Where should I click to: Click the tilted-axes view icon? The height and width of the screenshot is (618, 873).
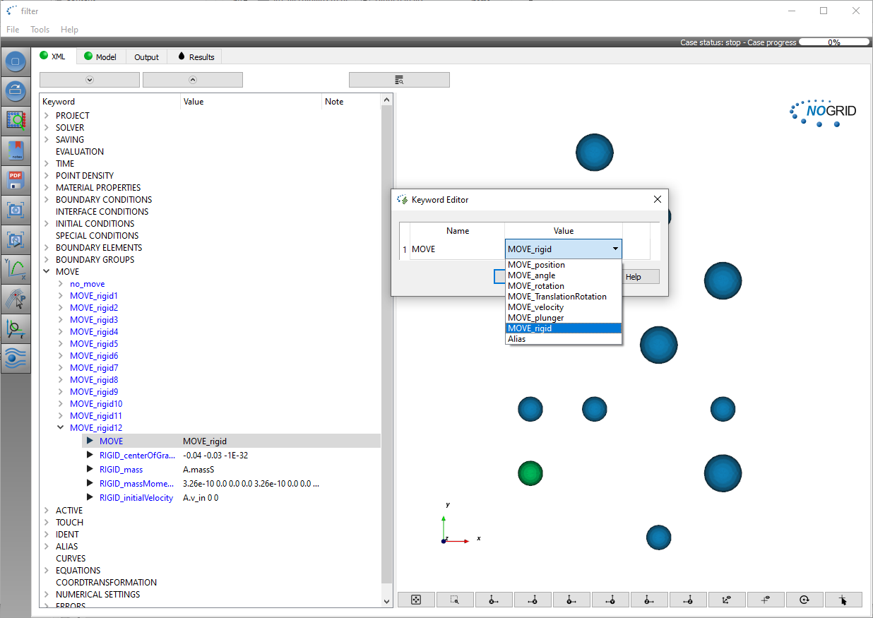click(727, 600)
